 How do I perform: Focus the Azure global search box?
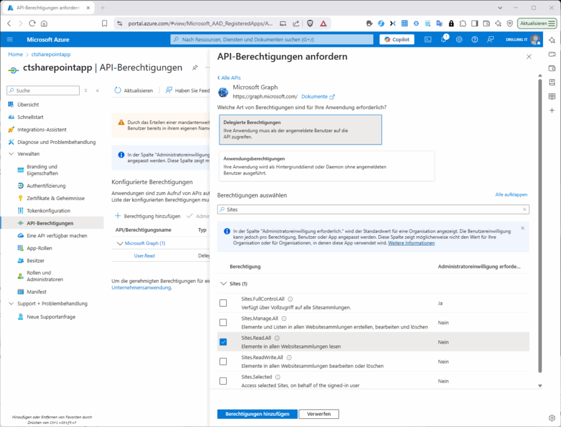click(272, 39)
